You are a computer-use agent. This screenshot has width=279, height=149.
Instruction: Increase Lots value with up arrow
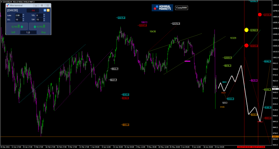[23, 15]
